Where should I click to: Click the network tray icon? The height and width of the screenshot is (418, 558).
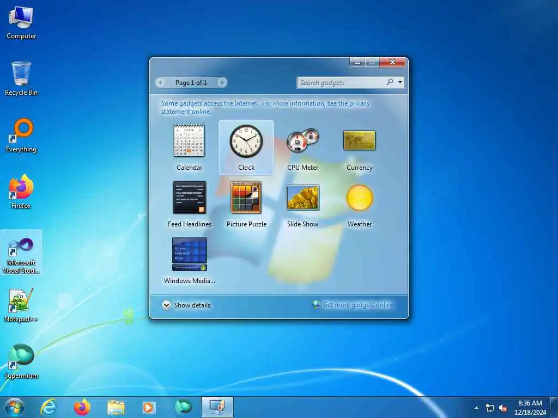(x=490, y=408)
